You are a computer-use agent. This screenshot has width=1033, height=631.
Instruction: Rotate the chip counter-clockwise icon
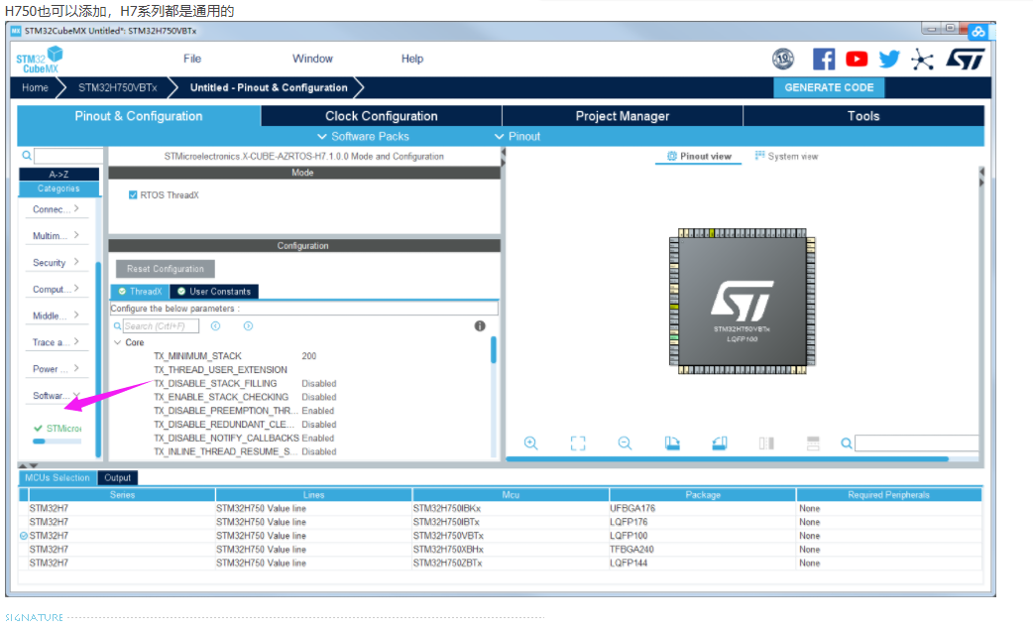click(720, 443)
